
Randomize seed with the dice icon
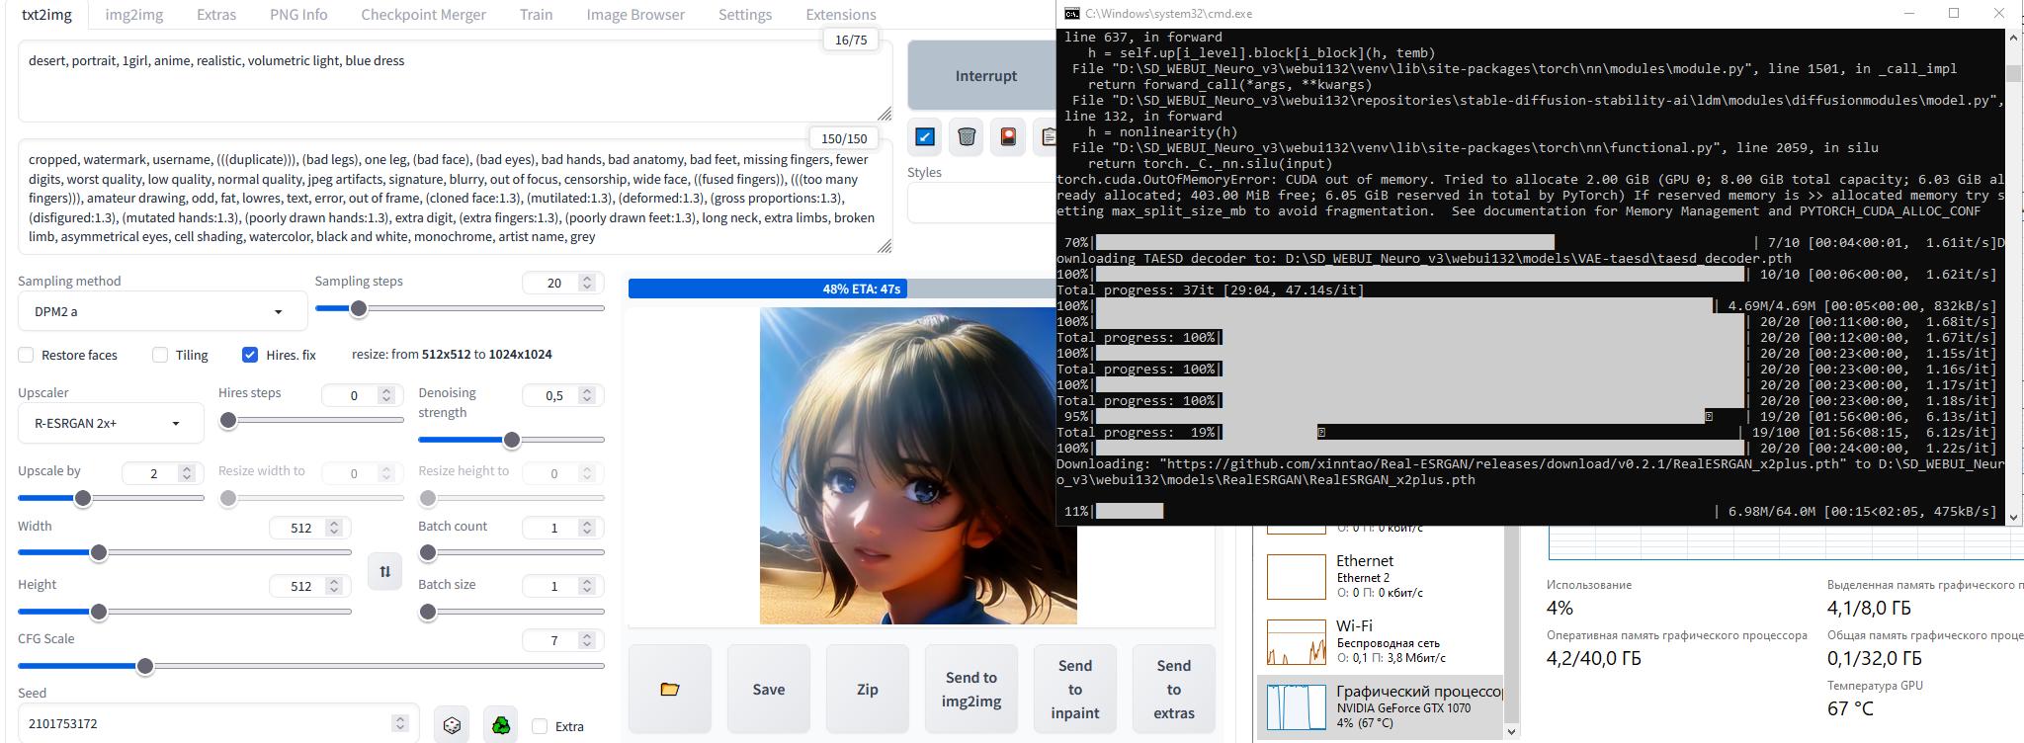(x=452, y=725)
